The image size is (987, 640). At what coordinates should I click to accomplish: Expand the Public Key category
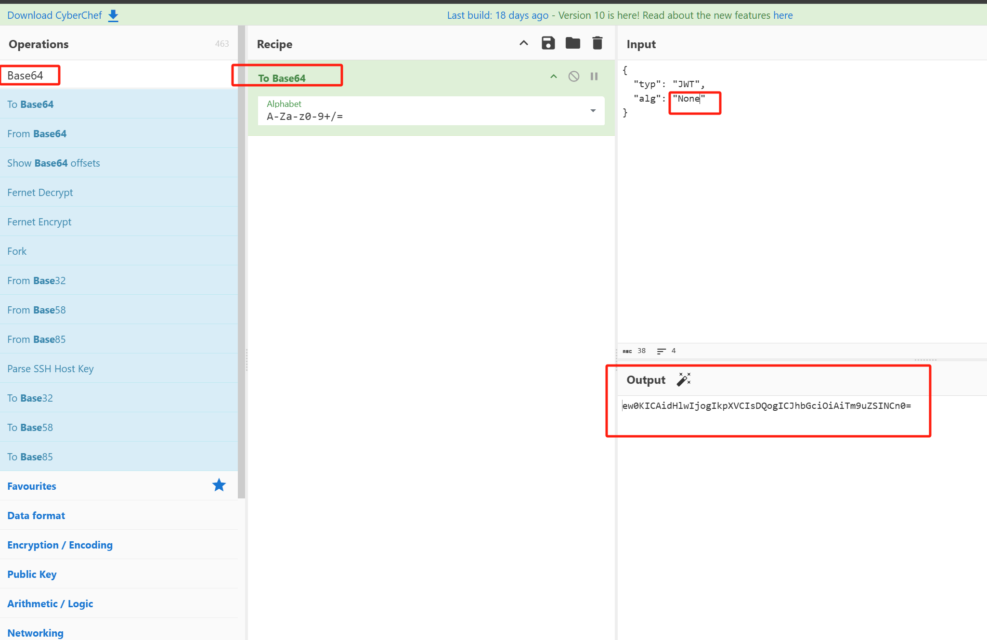point(32,574)
